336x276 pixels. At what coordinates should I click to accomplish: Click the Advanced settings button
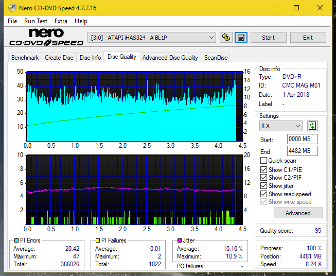click(x=298, y=213)
